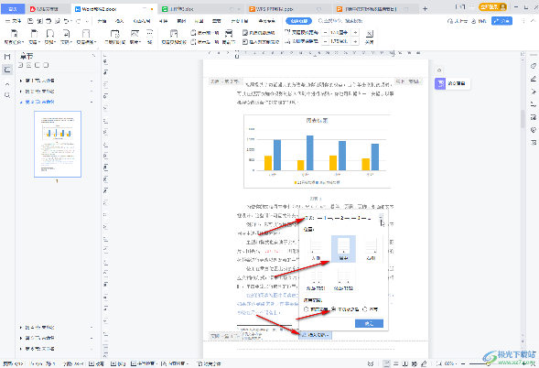Confirm the page number settings with blue button

369,324
